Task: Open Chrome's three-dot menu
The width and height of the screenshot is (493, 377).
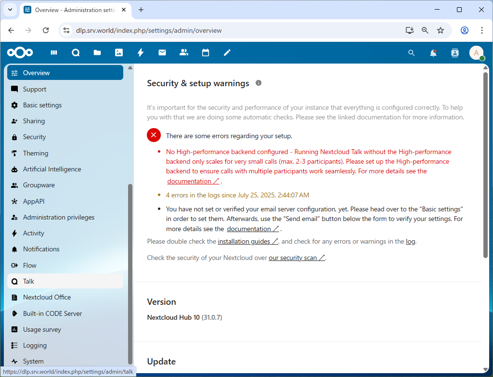Action: click(x=482, y=30)
